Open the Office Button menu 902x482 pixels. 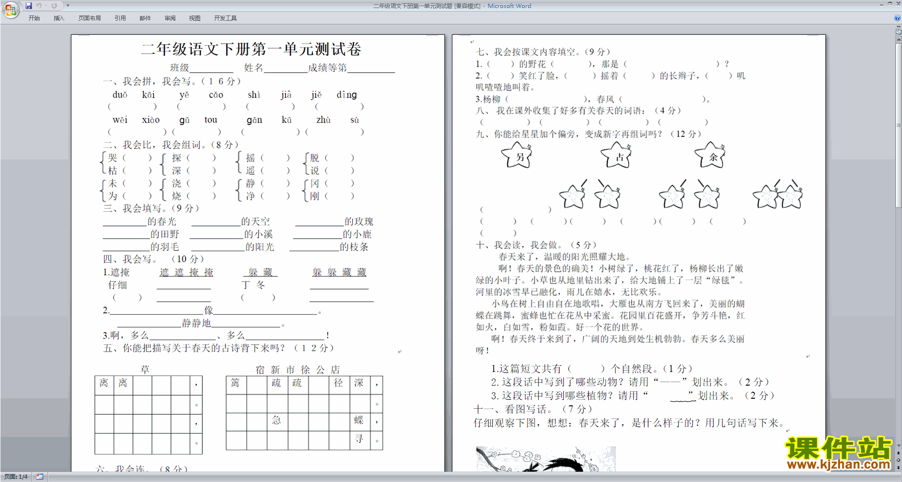[x=10, y=9]
